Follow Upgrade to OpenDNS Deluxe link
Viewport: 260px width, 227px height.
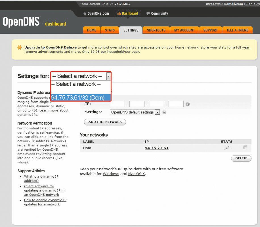point(51,47)
